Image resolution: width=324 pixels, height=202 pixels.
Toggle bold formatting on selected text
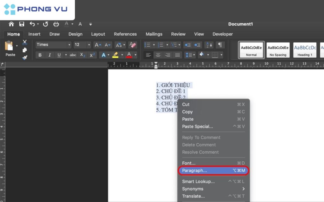pos(40,55)
